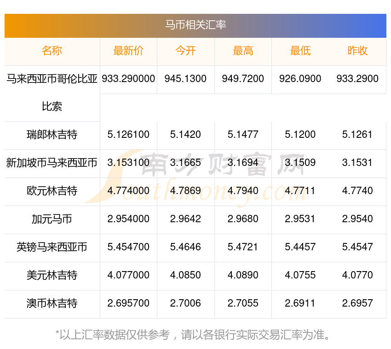
Task: Click the 933.290000 latest price cell
Action: click(x=128, y=79)
